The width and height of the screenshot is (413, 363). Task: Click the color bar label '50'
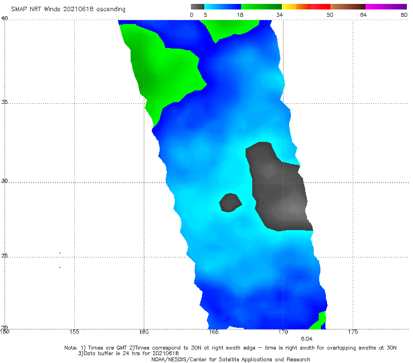pos(330,15)
